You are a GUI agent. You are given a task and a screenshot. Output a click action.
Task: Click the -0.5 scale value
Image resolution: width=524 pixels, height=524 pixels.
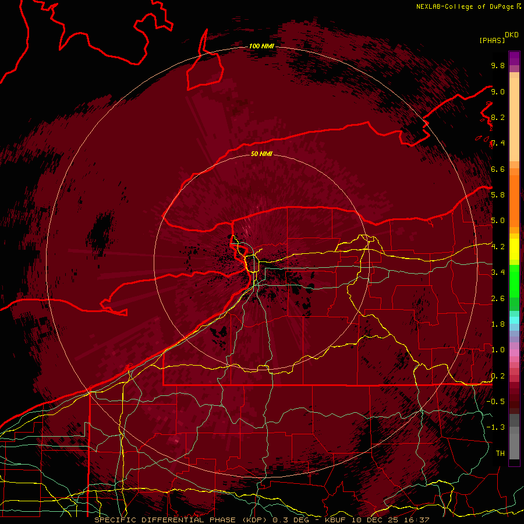point(495,401)
